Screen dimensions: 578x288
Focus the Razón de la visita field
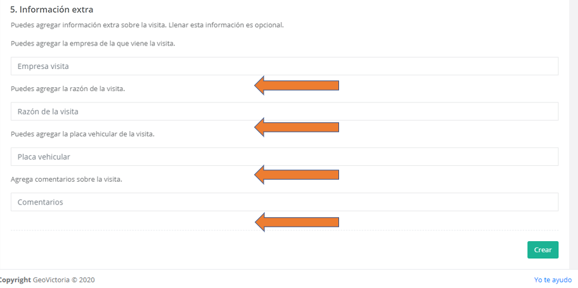click(x=284, y=111)
